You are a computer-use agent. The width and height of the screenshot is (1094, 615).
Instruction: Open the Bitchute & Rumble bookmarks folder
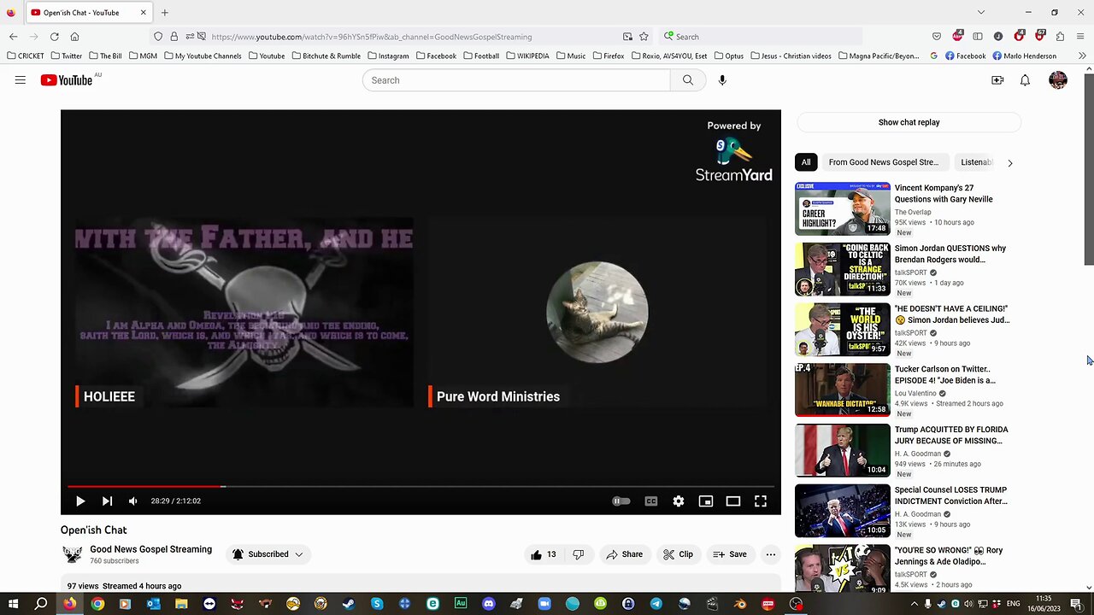pos(326,56)
